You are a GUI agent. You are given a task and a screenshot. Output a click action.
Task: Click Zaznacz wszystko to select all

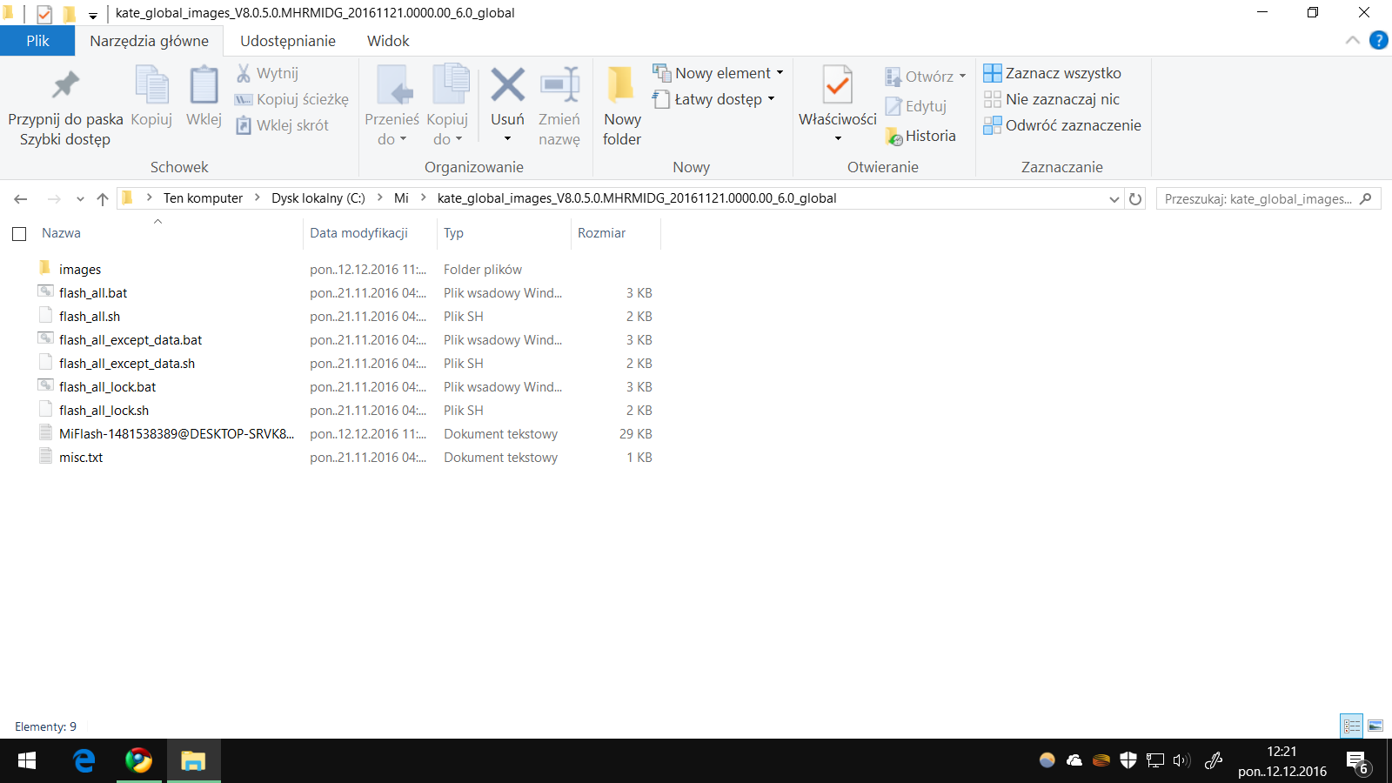1053,73
